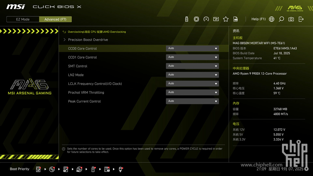Click BIOS build date Jul 18, 2025
This screenshot has width=313, height=176.
pyautogui.click(x=282, y=53)
